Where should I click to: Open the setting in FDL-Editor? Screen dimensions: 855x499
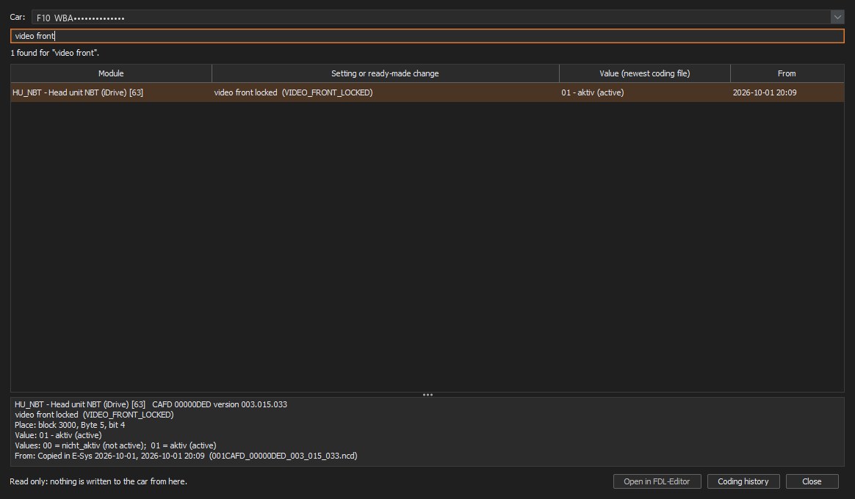pyautogui.click(x=657, y=481)
